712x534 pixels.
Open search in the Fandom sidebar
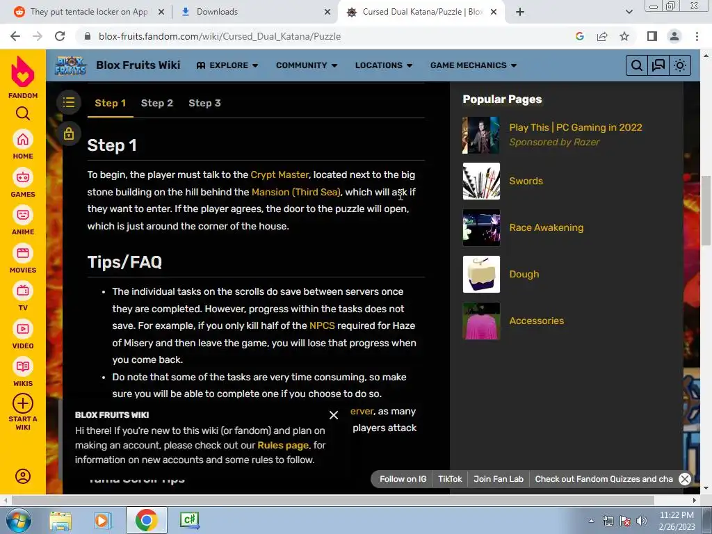(x=23, y=113)
